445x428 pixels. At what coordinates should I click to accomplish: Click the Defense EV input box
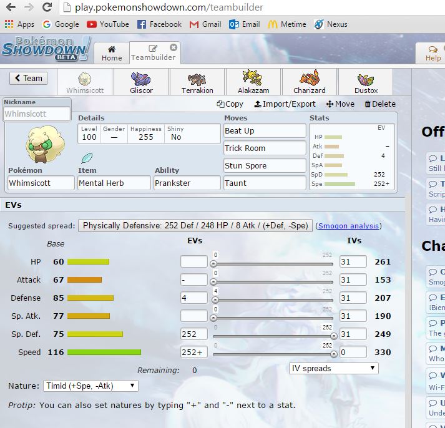coord(194,298)
